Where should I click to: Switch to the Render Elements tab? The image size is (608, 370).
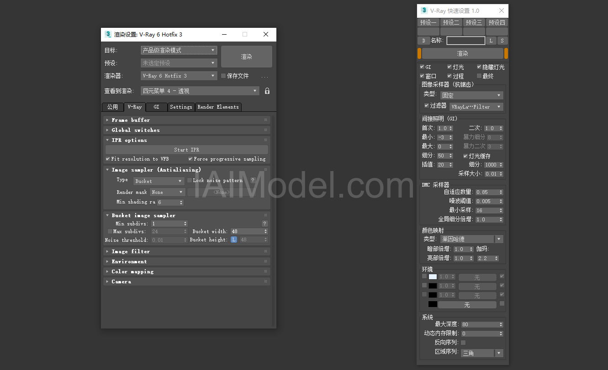pos(218,107)
